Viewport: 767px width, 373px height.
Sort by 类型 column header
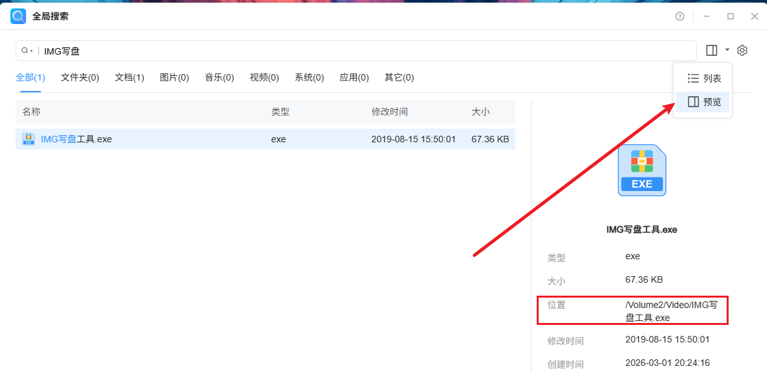[280, 112]
